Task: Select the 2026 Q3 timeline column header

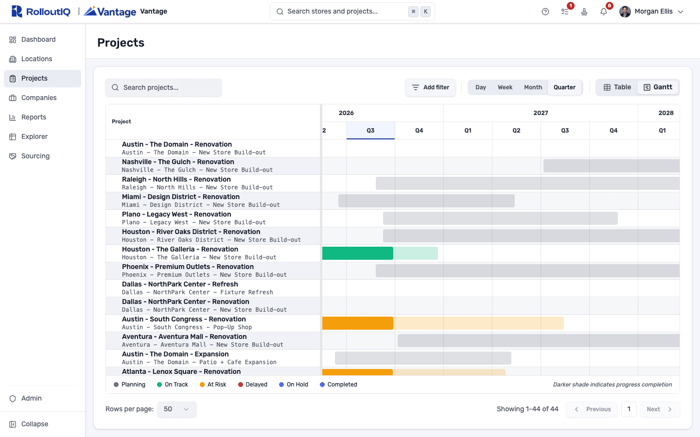Action: click(370, 131)
